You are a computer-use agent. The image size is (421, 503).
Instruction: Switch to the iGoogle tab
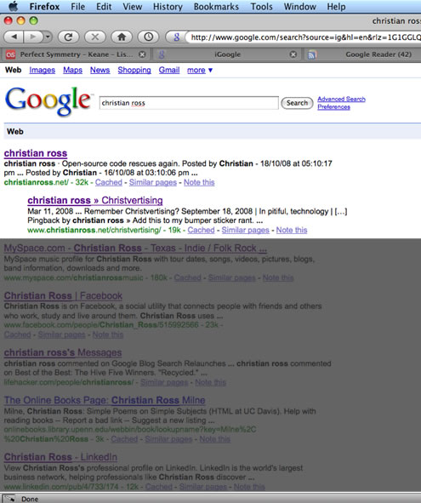(227, 54)
